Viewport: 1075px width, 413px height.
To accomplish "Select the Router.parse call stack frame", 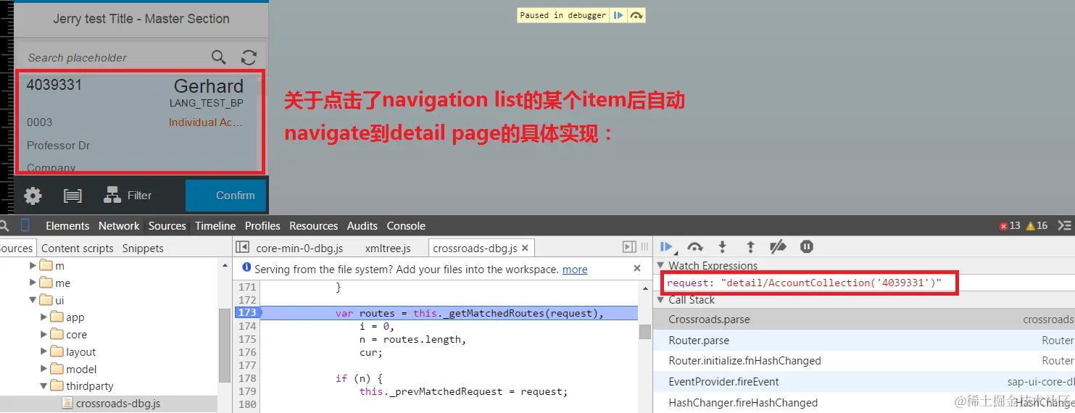I will 864,340.
